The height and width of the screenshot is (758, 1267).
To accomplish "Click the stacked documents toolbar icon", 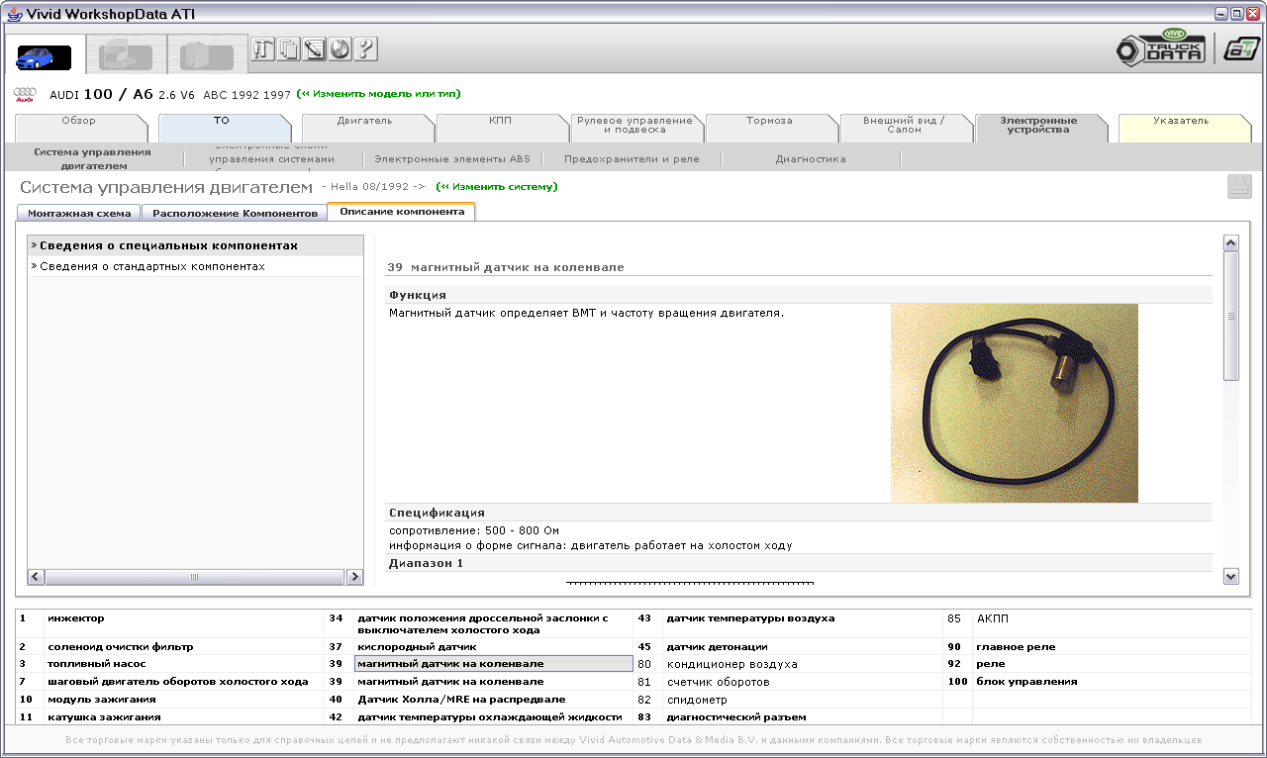I will [288, 48].
